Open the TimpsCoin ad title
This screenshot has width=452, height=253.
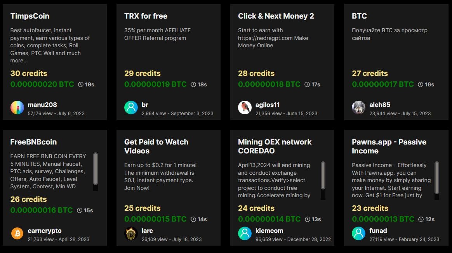tap(30, 16)
